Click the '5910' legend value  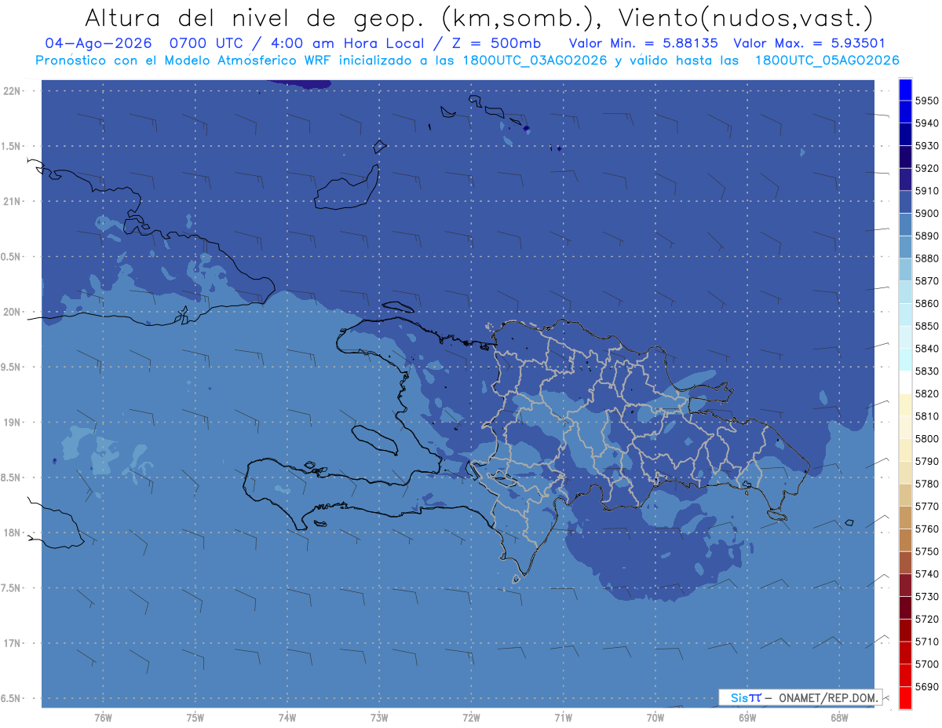[x=926, y=191]
